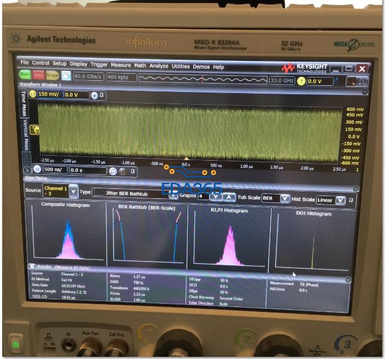
Task: Collapse the Jitter/Noise panel with the round arrow
Action: tap(356, 188)
